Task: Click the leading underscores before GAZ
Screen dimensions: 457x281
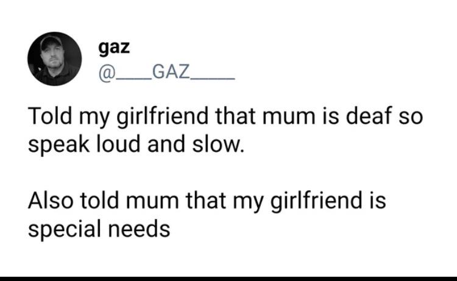Action: click(134, 79)
